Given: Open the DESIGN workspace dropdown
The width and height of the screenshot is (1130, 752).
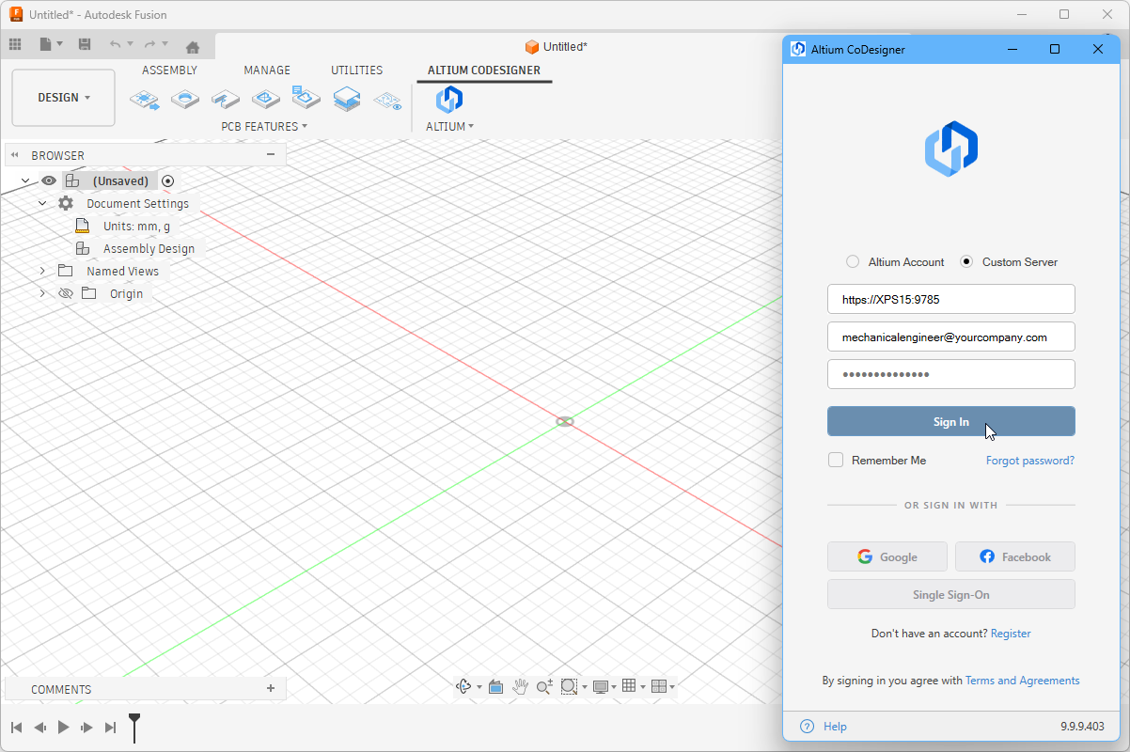Looking at the screenshot, I should (64, 98).
